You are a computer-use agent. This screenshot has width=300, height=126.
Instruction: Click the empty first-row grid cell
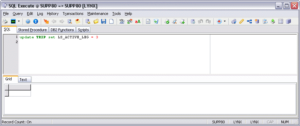(x=20, y=93)
